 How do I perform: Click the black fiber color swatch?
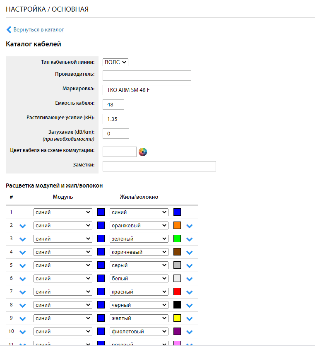pyautogui.click(x=177, y=305)
